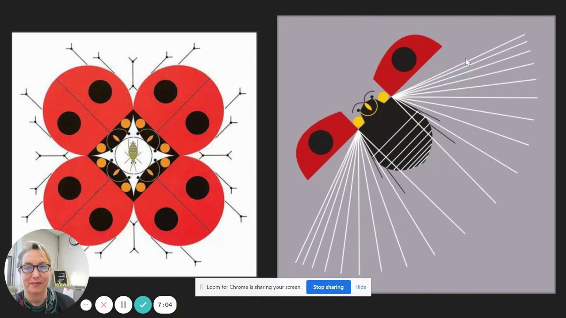Image resolution: width=566 pixels, height=318 pixels.
Task: Finish recording with the checkmark button
Action: (x=143, y=305)
